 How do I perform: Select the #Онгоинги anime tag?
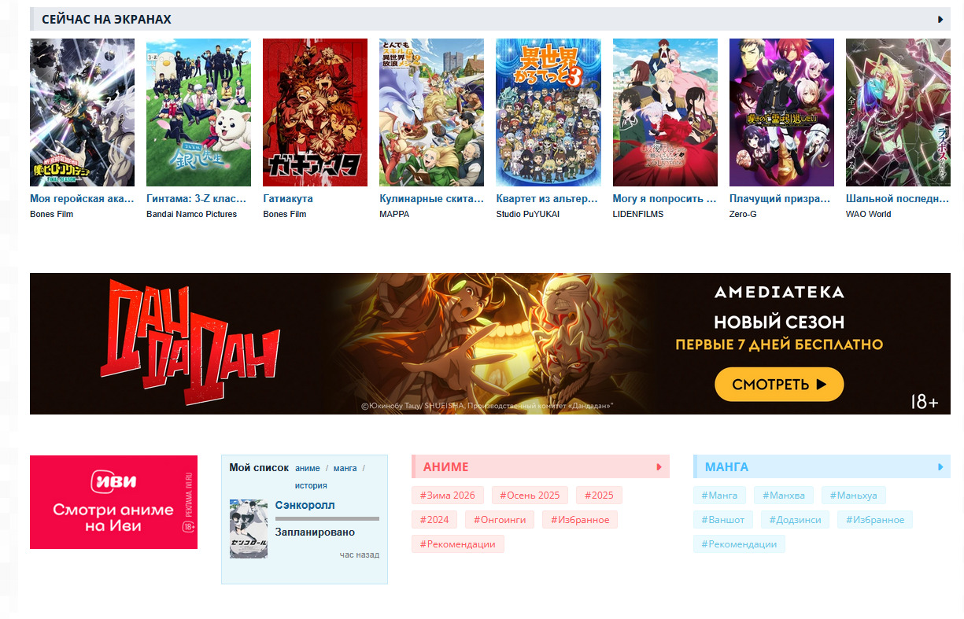point(500,520)
